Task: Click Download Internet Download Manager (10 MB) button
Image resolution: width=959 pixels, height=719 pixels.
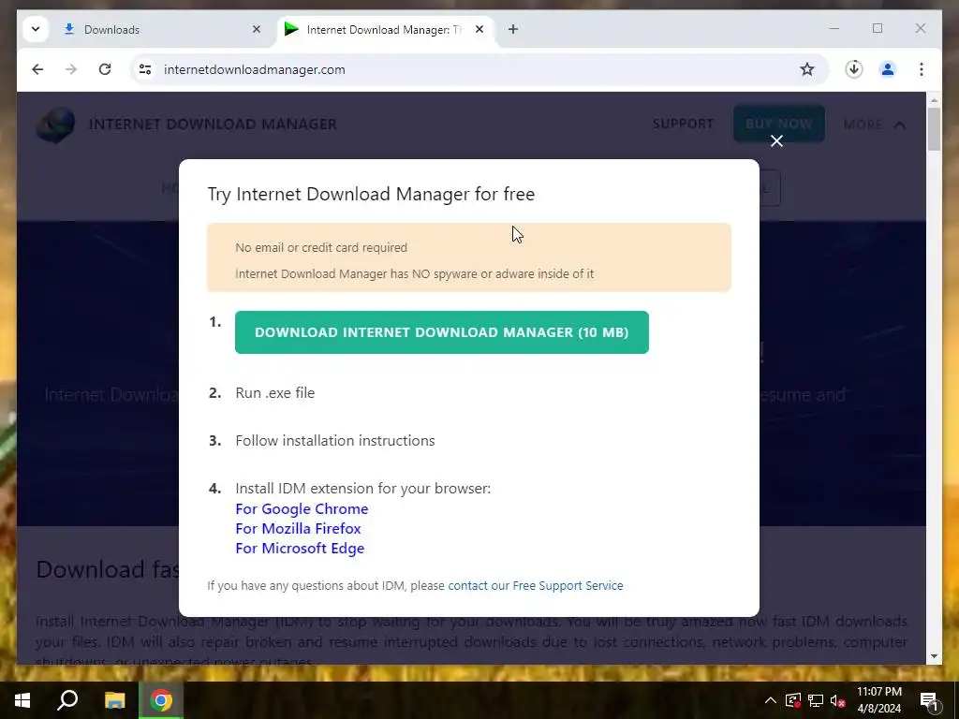Action: (442, 332)
